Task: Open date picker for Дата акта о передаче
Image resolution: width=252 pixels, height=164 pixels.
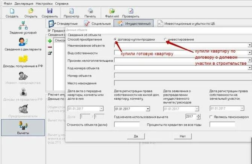Action: (x=101, y=109)
